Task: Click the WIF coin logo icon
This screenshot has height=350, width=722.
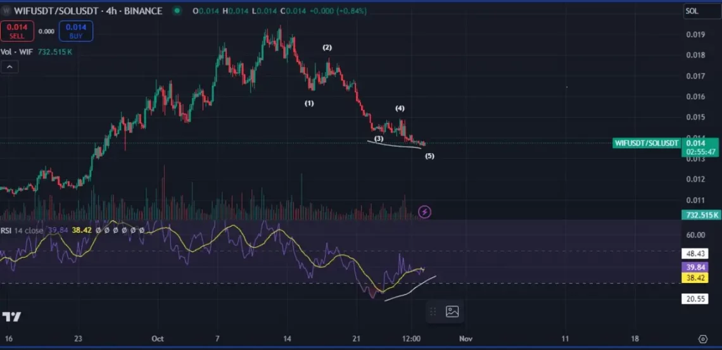Action: point(6,11)
